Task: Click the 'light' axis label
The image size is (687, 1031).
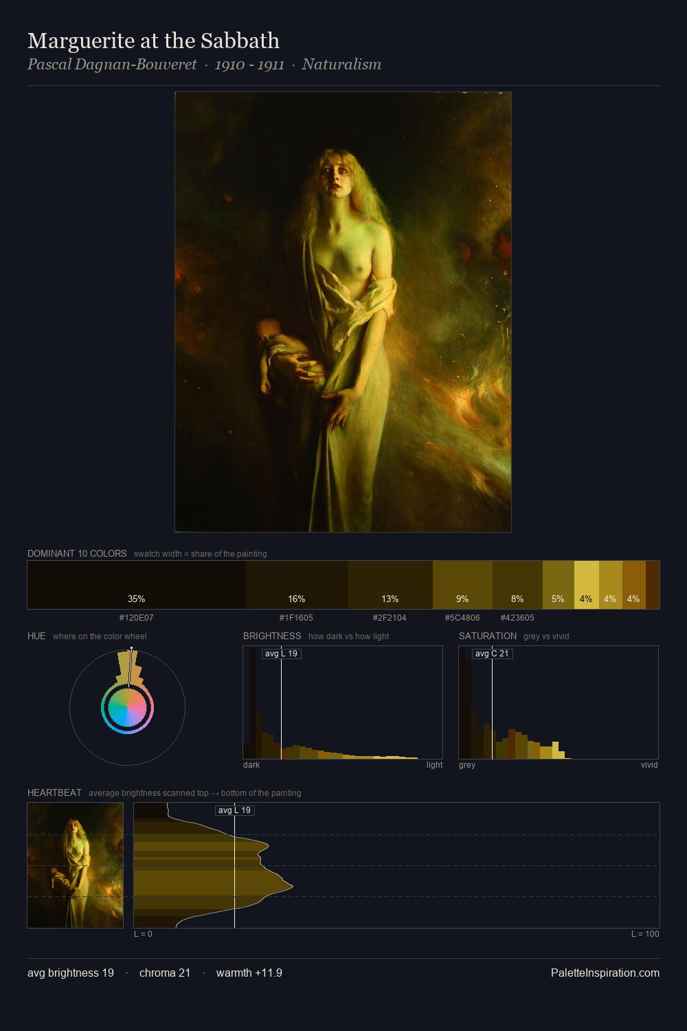Action: coord(434,765)
